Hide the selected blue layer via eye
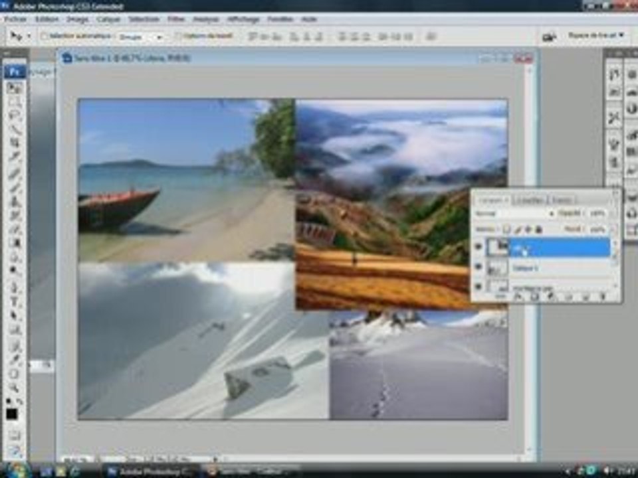This screenshot has height=478, width=638. 478,247
